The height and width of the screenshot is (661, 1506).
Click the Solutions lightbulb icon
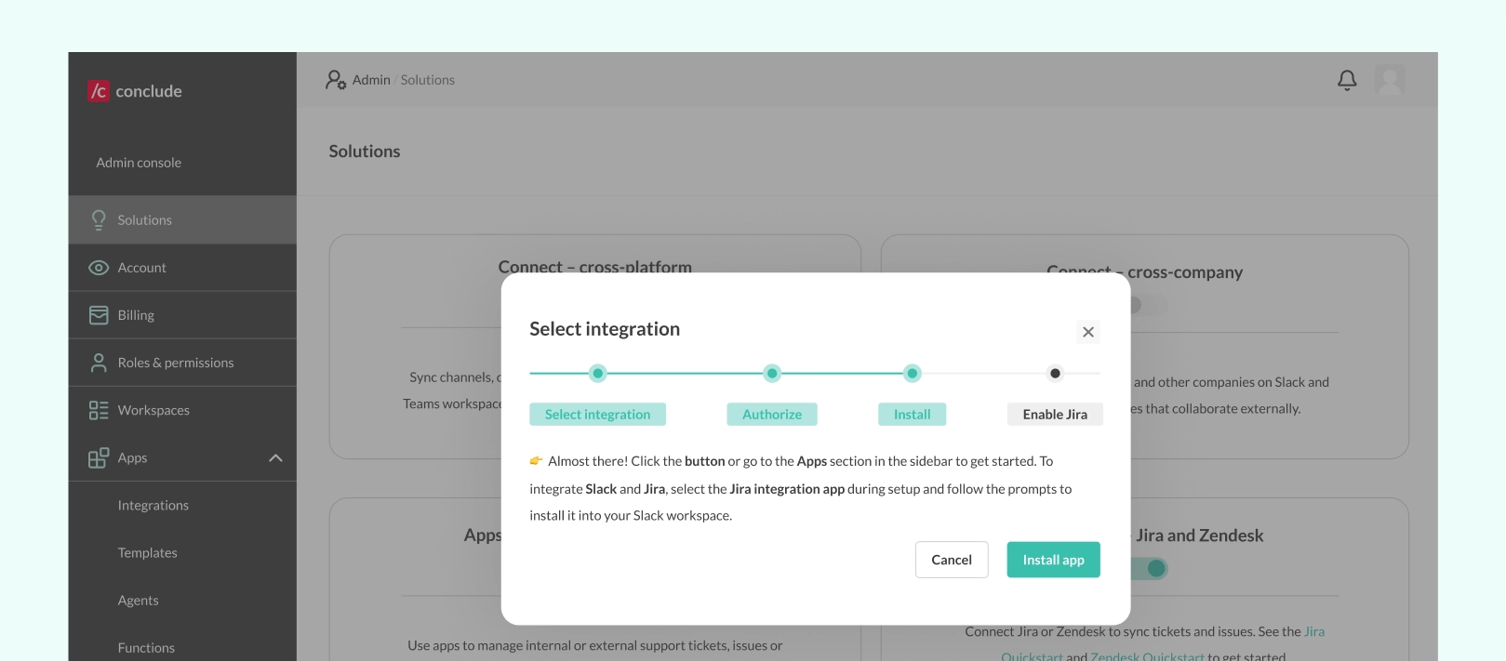coord(99,220)
